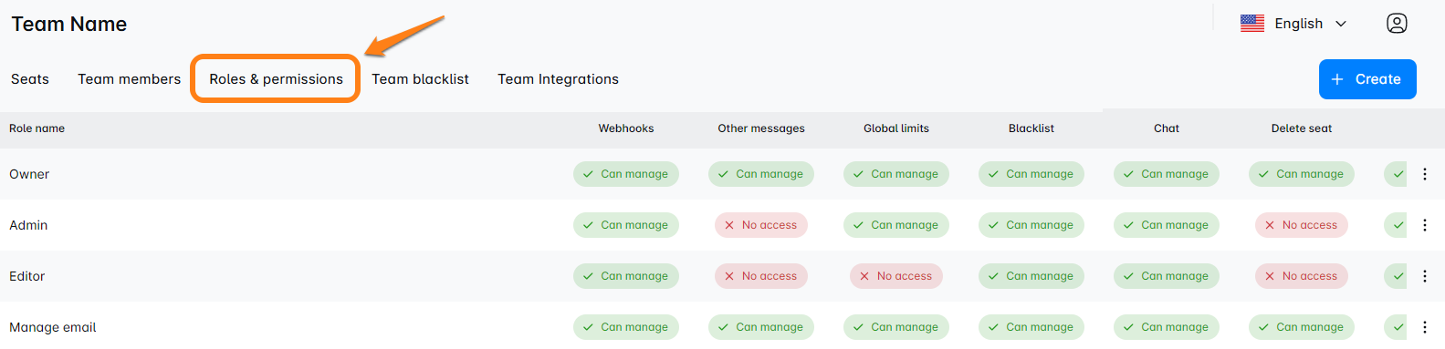Click the Blacklist column header
The width and height of the screenshot is (1445, 349).
click(x=1031, y=128)
